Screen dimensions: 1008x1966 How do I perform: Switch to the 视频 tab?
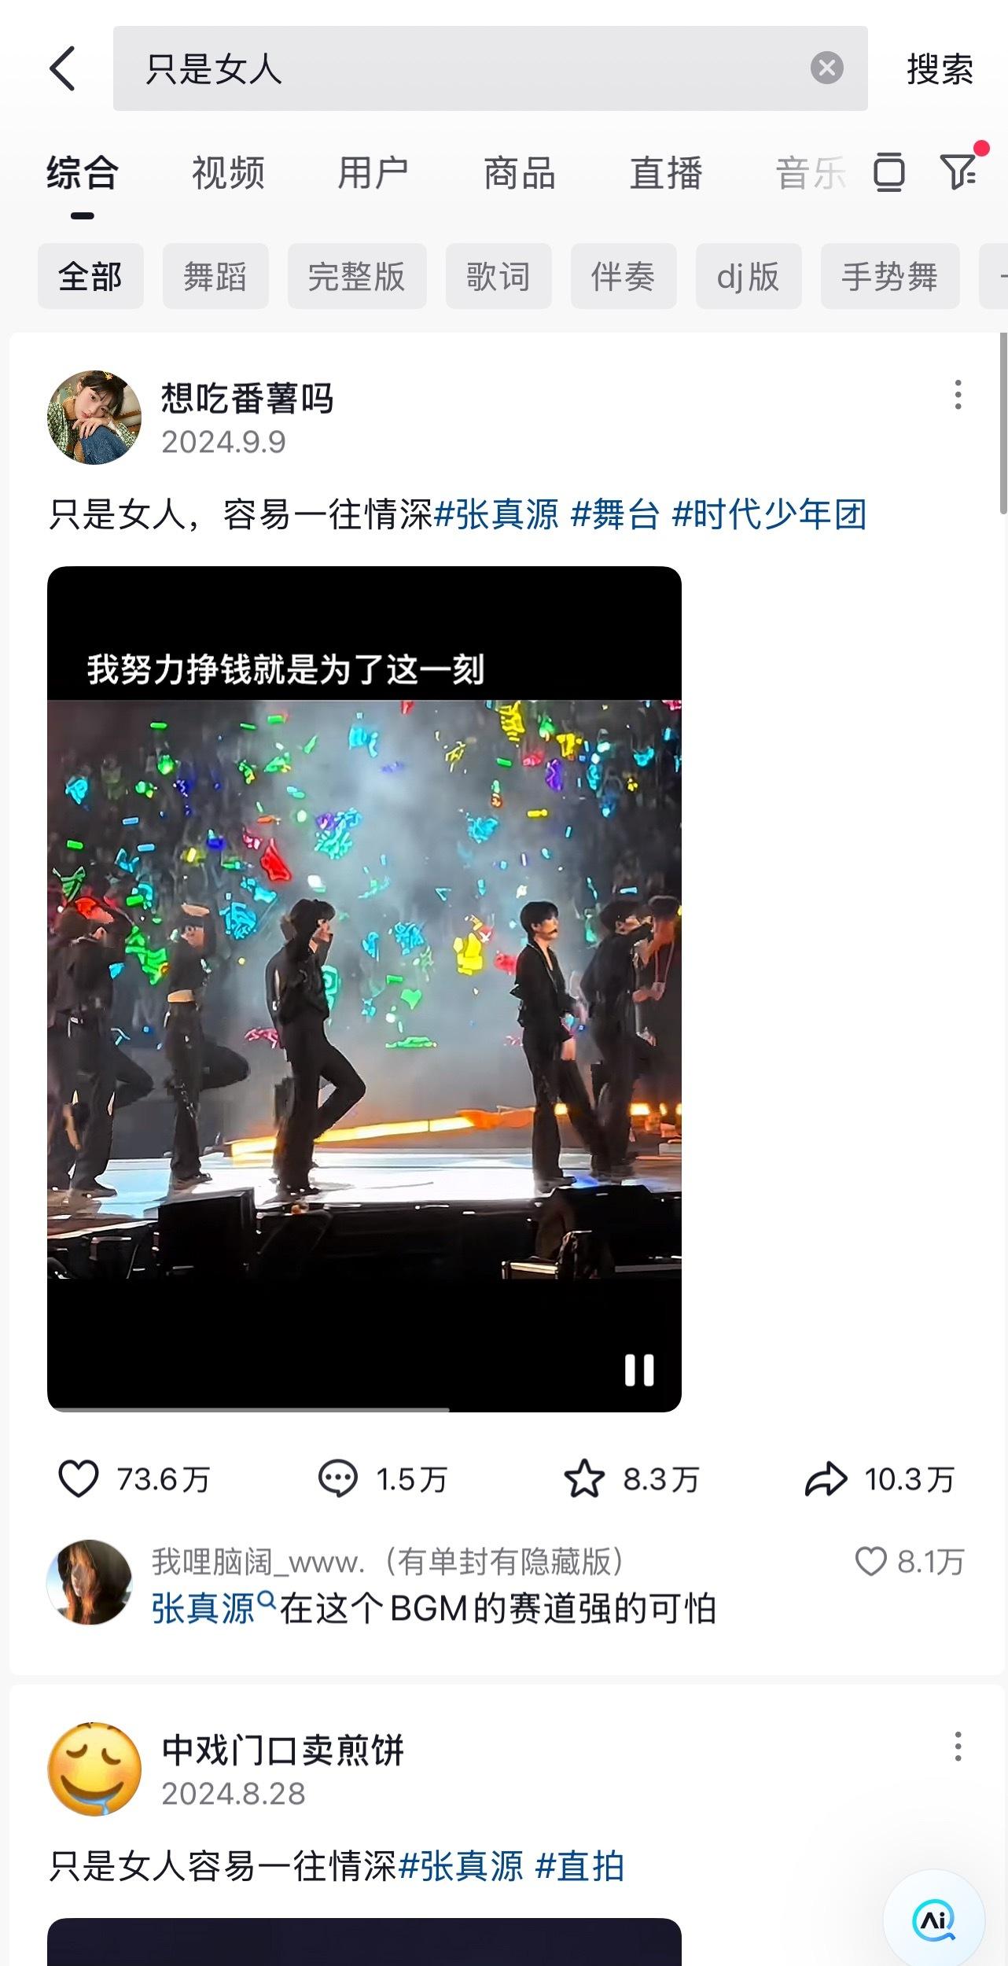[228, 173]
